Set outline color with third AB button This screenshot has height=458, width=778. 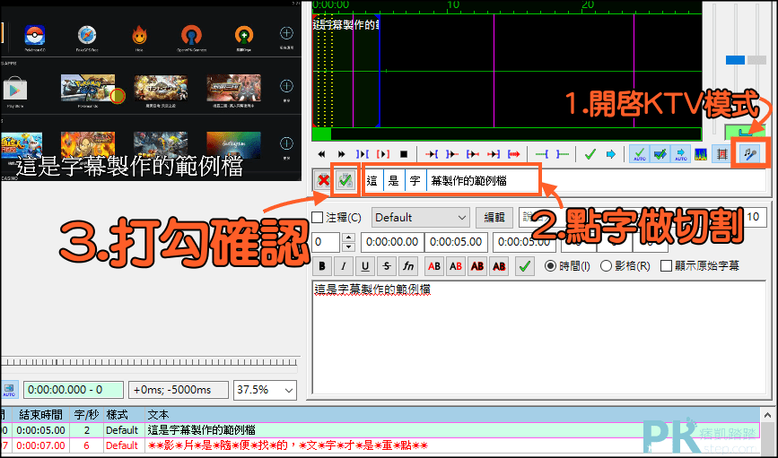(x=477, y=266)
